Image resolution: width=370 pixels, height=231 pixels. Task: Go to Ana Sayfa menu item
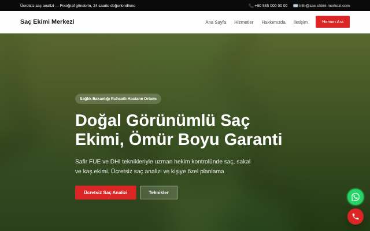pos(216,22)
